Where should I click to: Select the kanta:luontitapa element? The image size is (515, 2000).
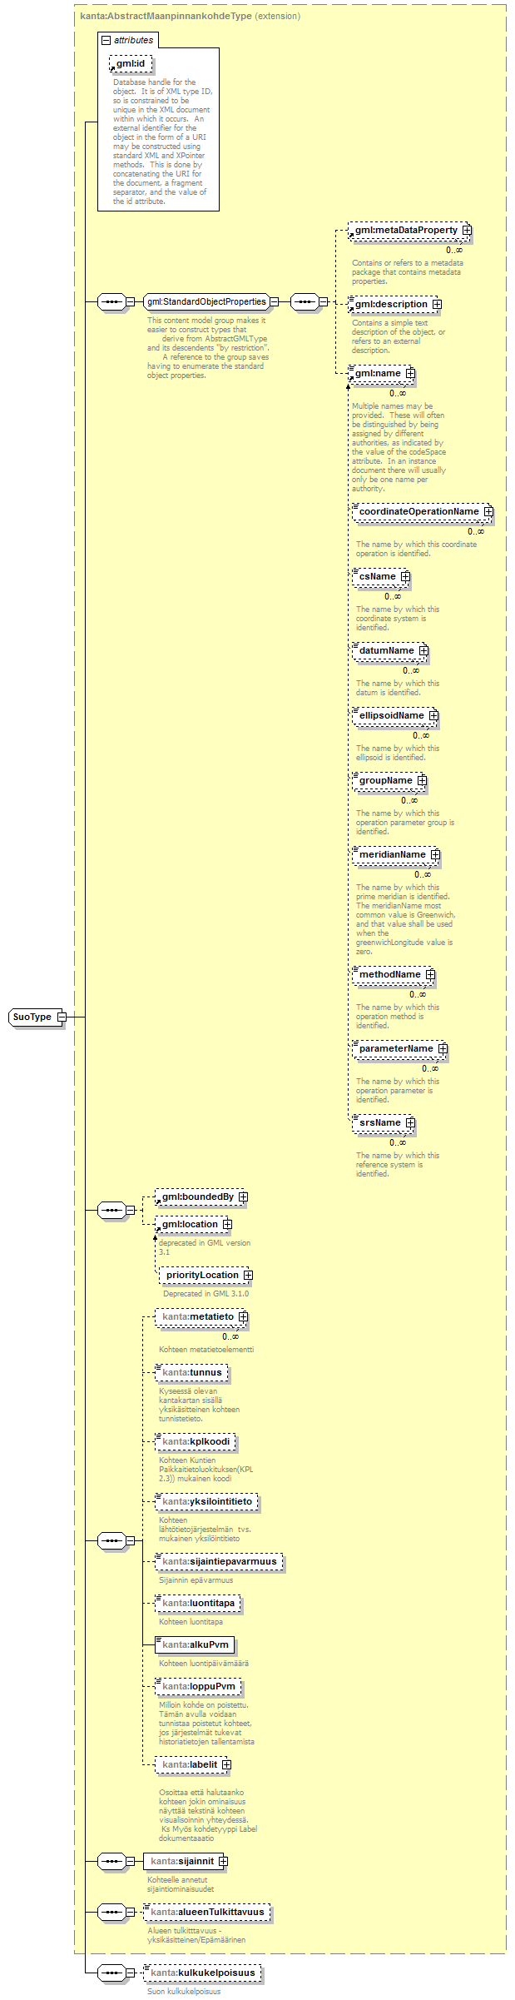point(198,1603)
